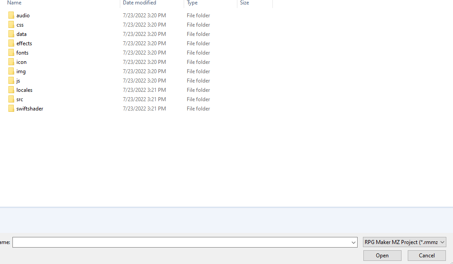Select the icon folder name
This screenshot has width=453, height=264.
click(x=21, y=62)
